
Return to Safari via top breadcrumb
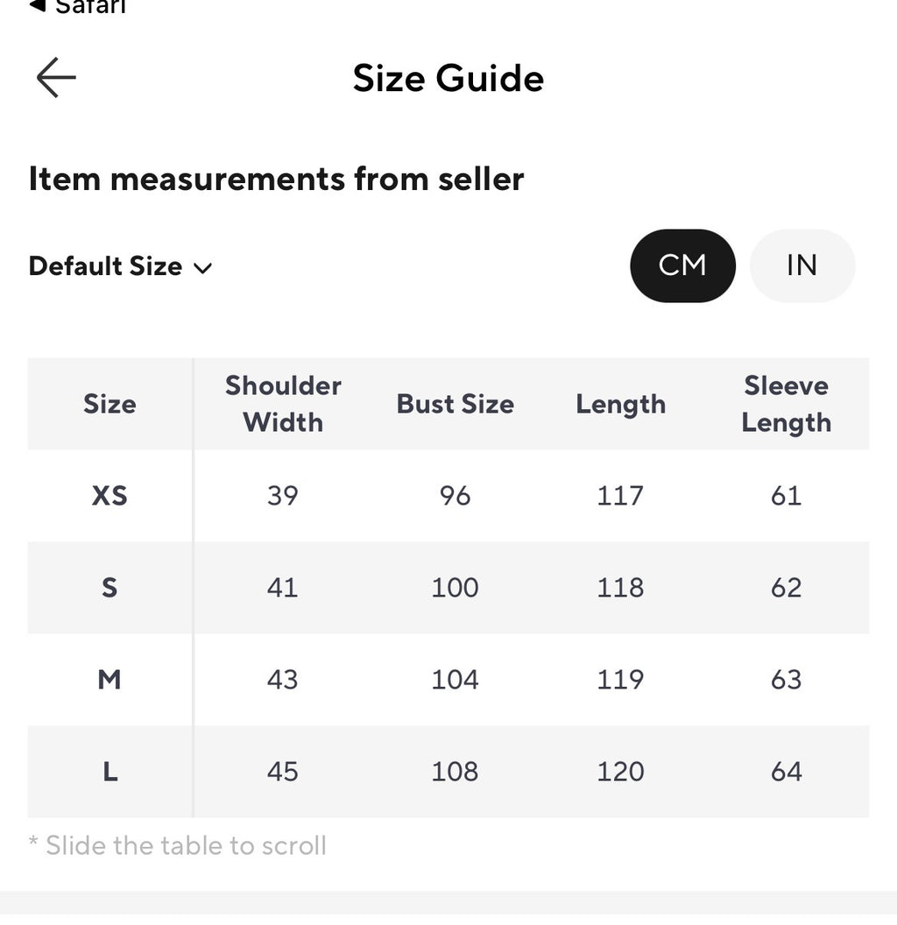77,7
